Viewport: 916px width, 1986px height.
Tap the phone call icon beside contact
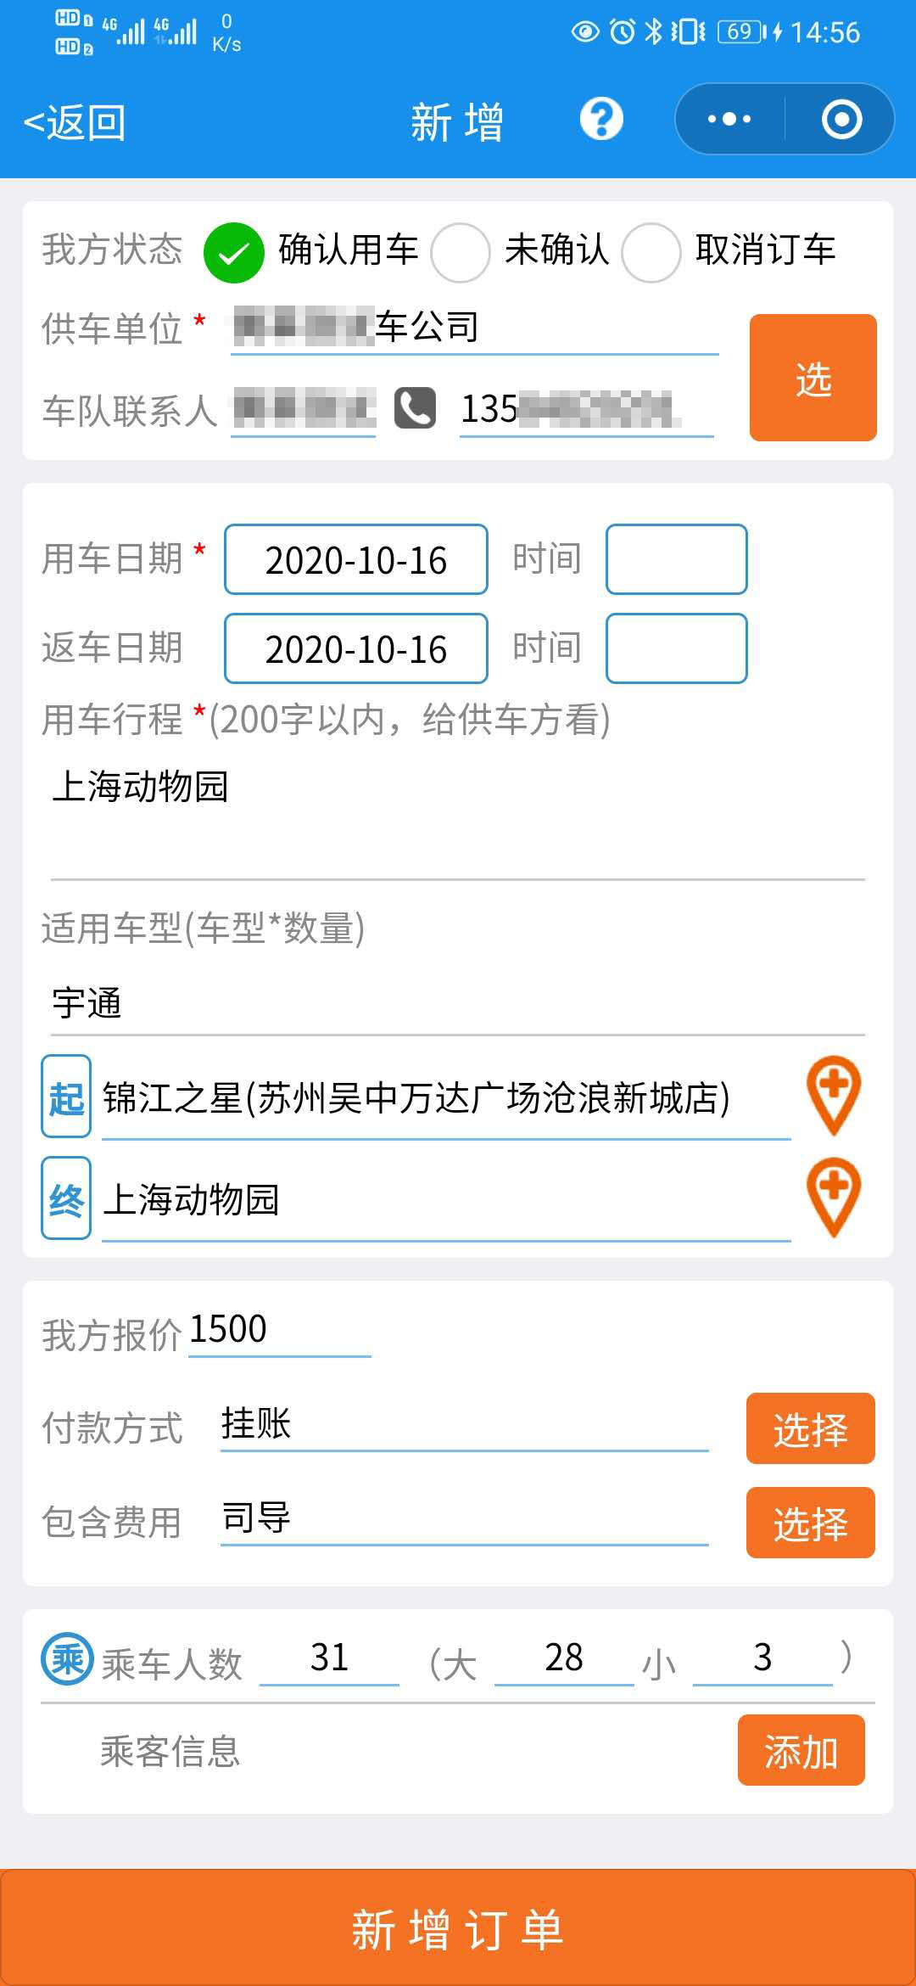(x=415, y=408)
